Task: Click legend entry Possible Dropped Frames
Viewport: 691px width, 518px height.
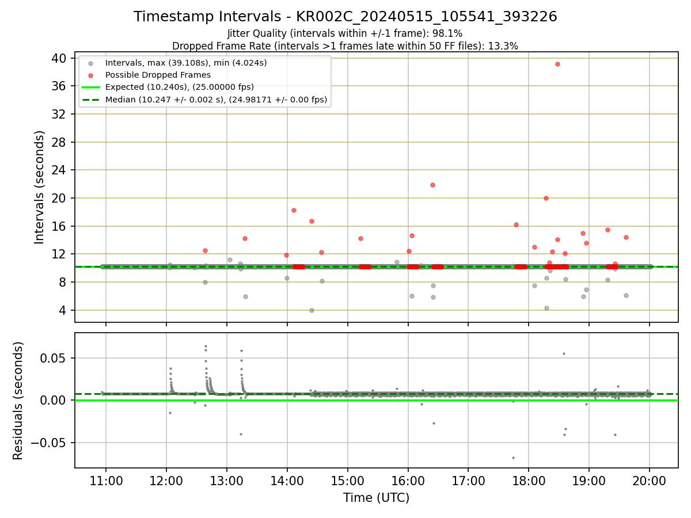Action: tap(158, 75)
